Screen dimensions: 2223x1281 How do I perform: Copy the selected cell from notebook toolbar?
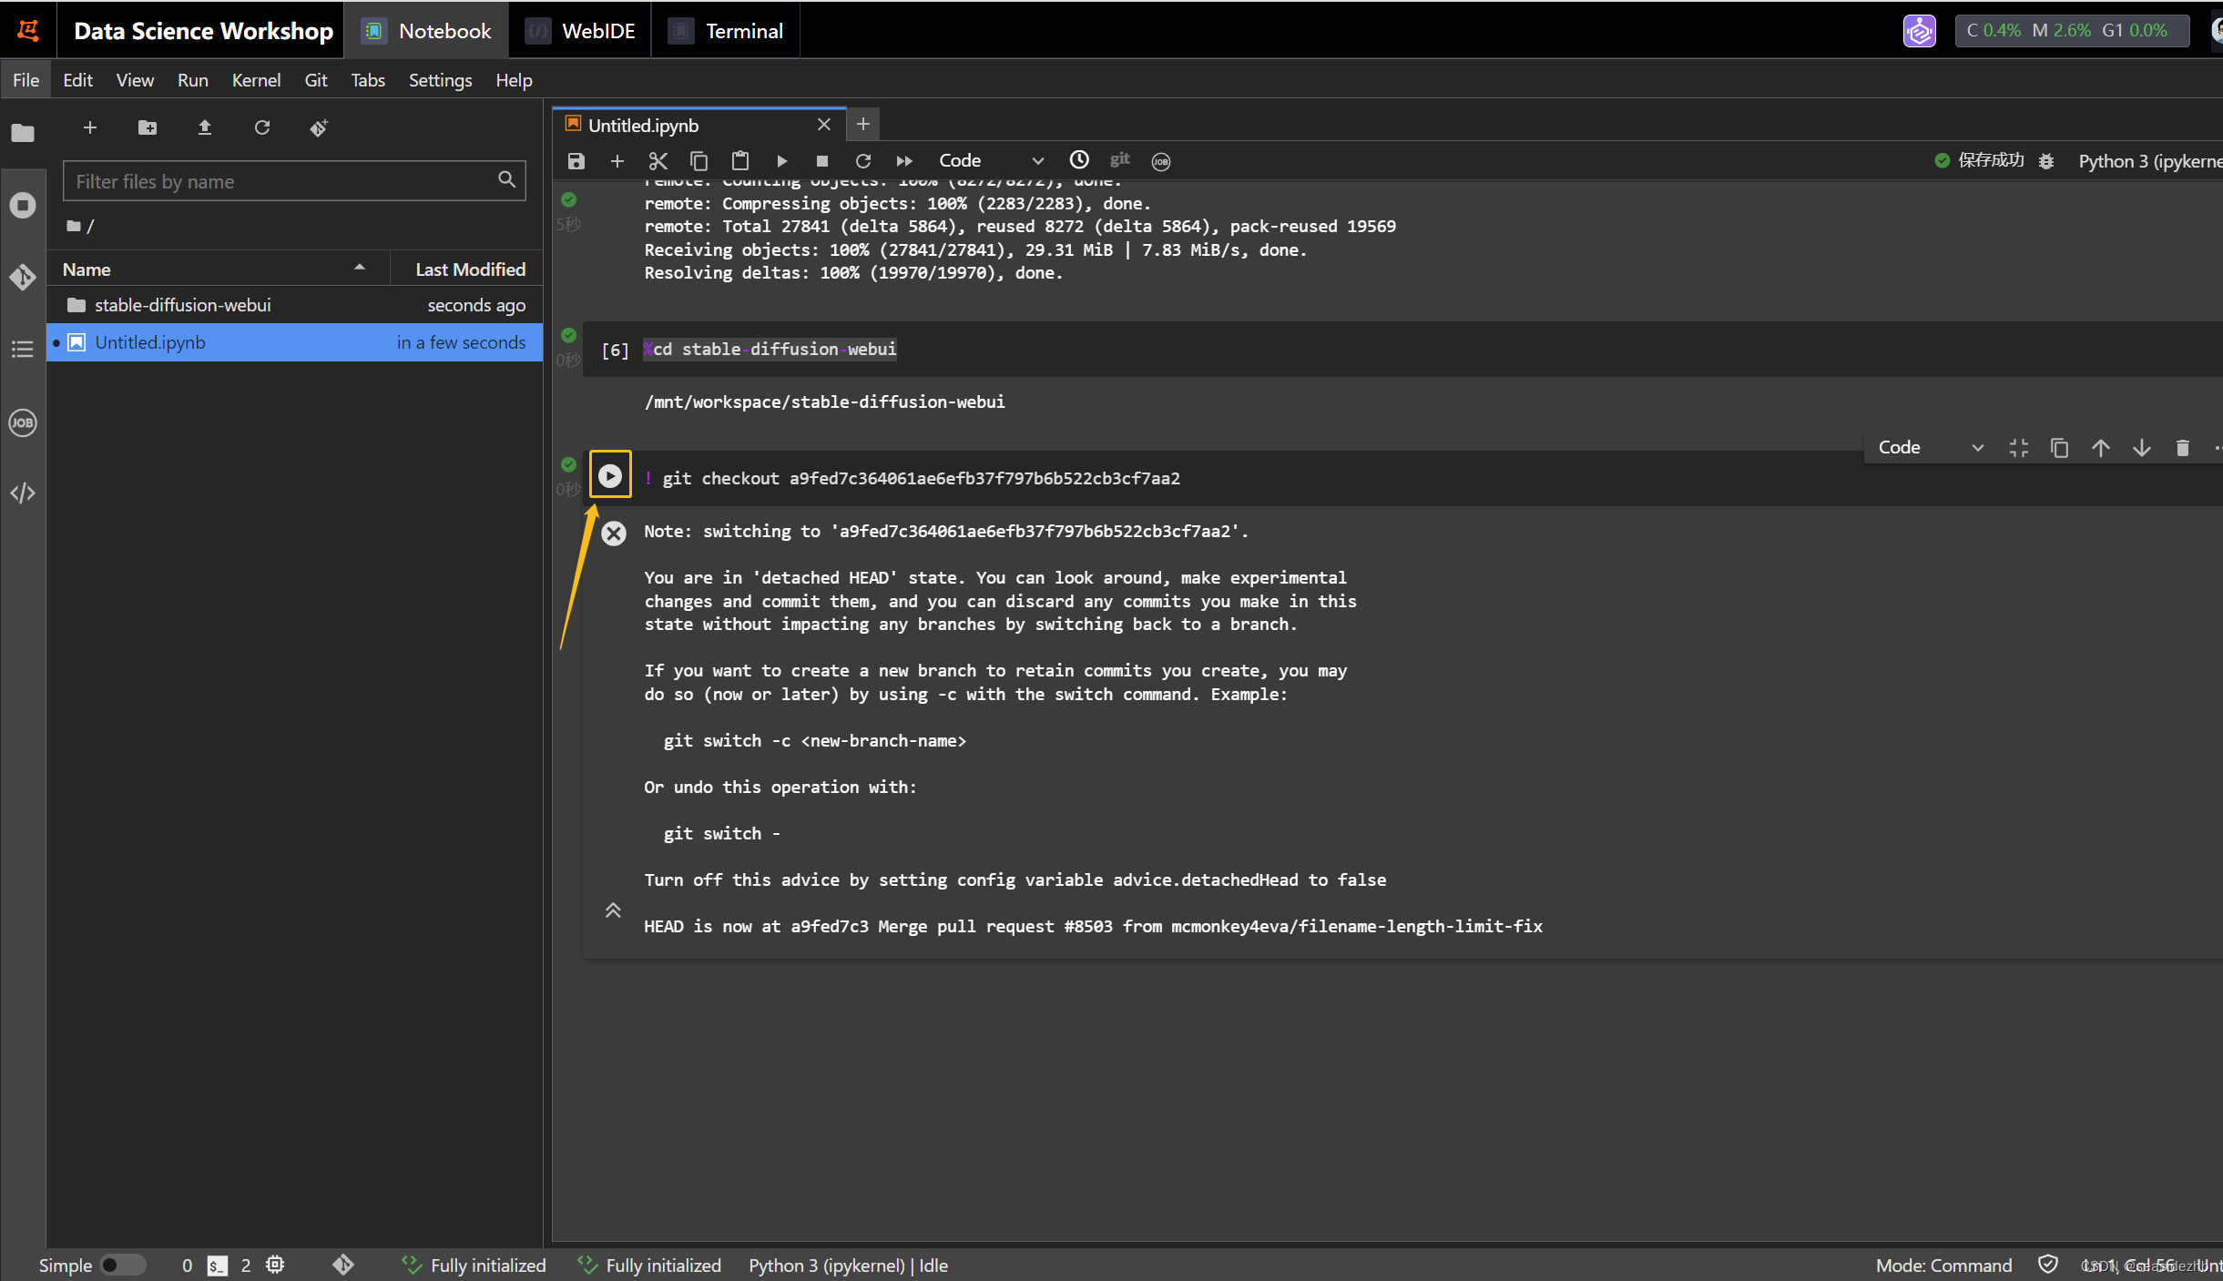[x=699, y=161]
